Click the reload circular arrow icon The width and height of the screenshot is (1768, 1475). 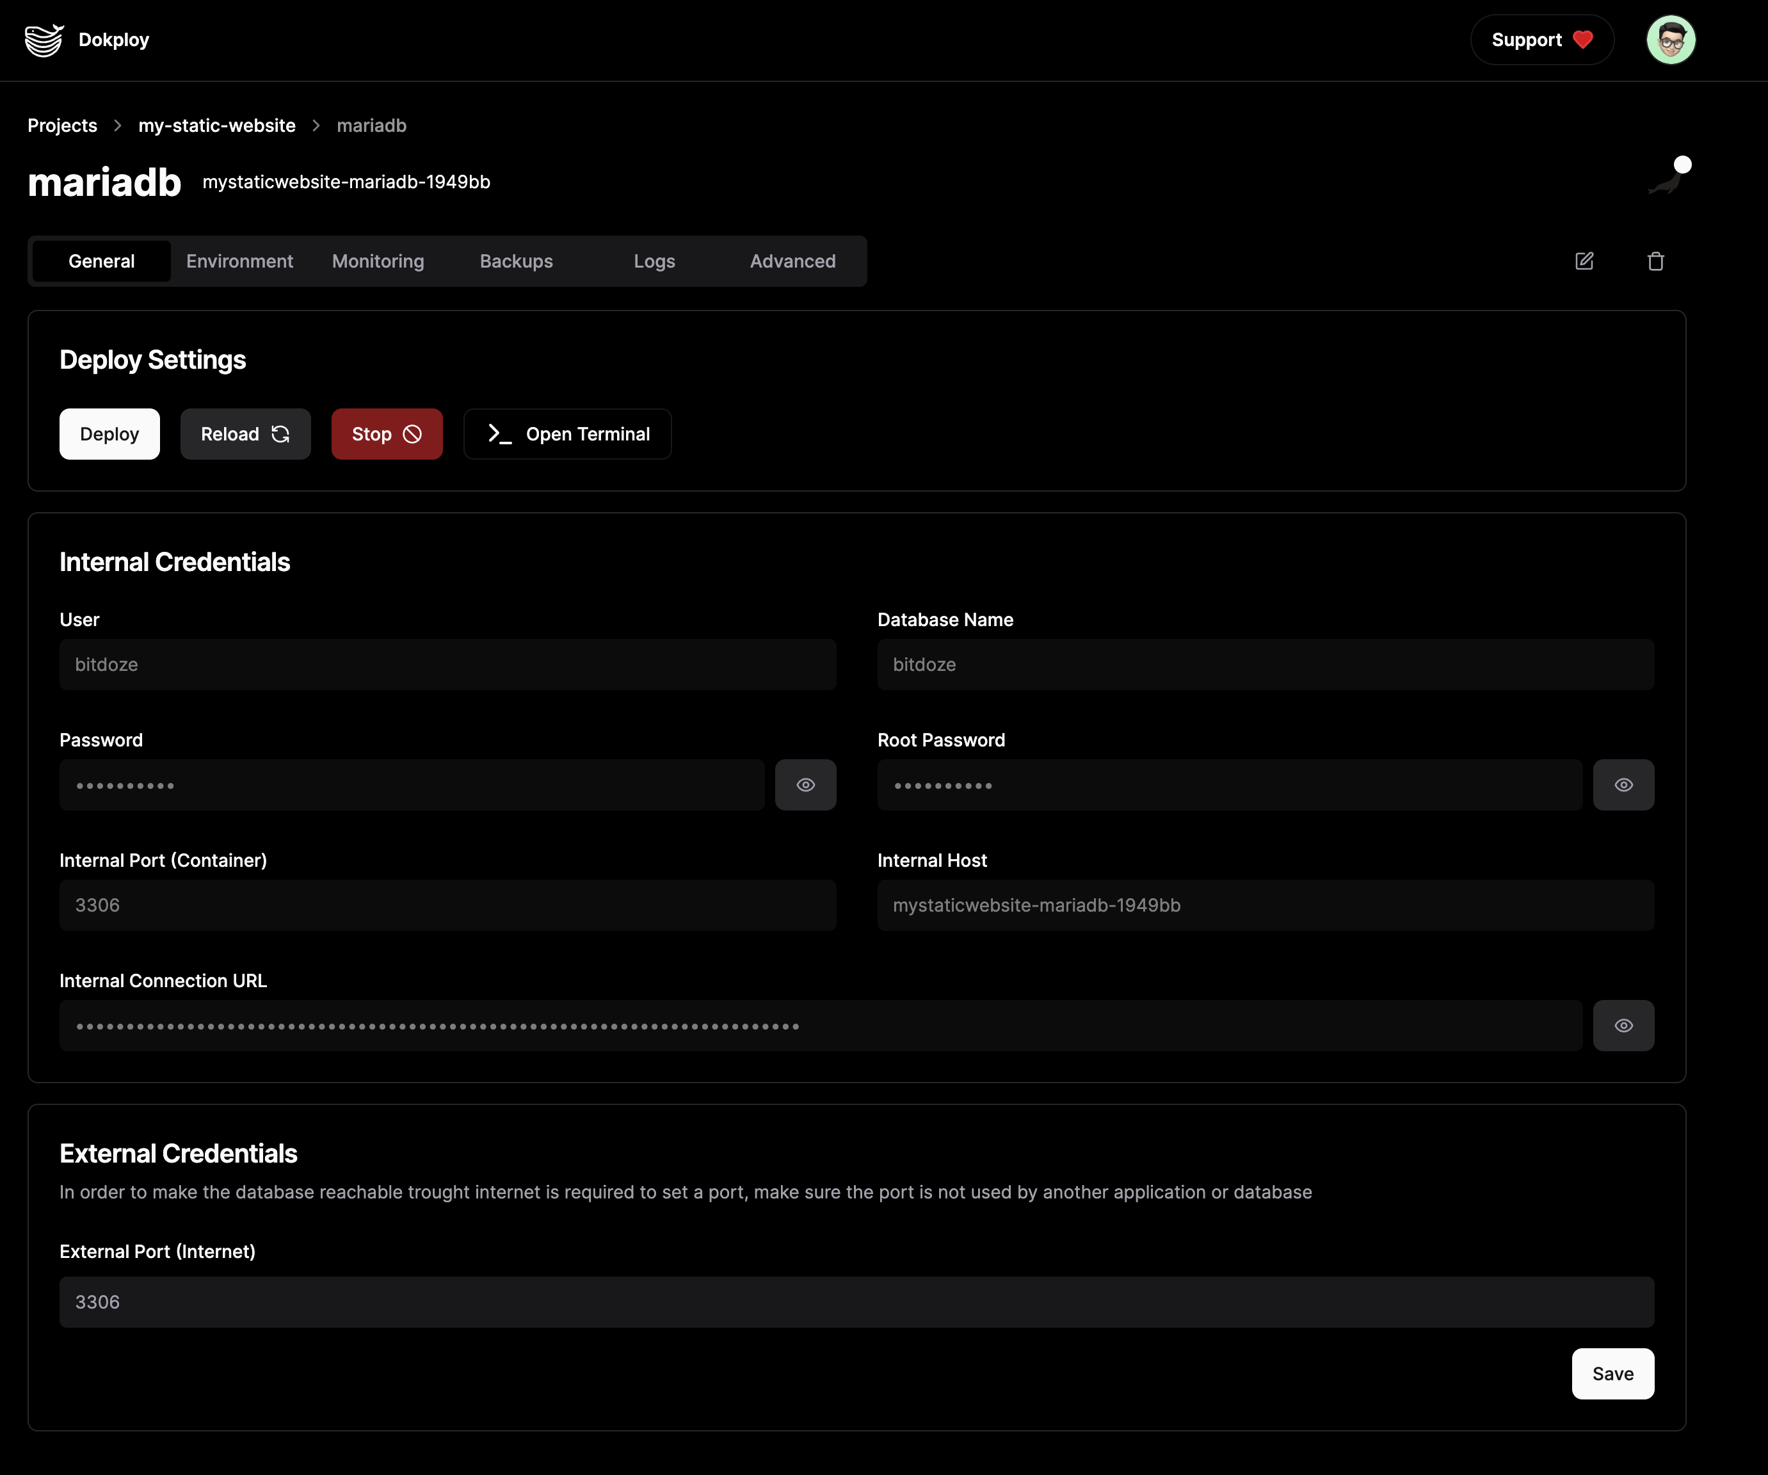tap(281, 433)
